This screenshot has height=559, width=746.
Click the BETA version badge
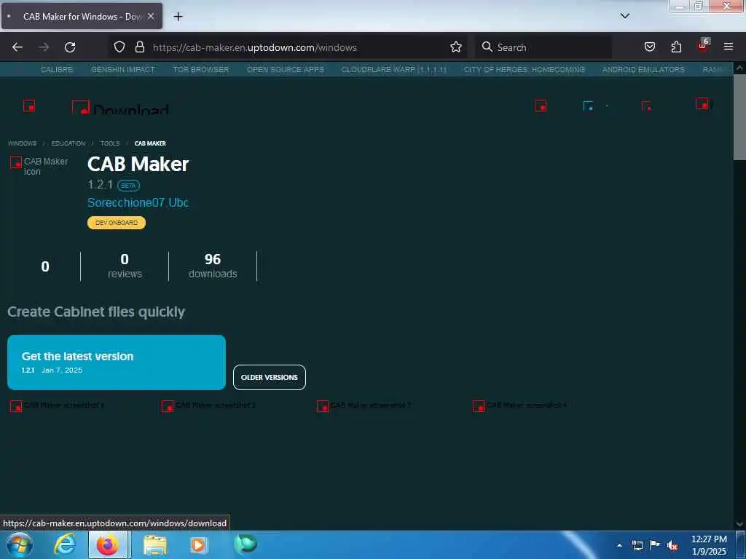tap(128, 186)
